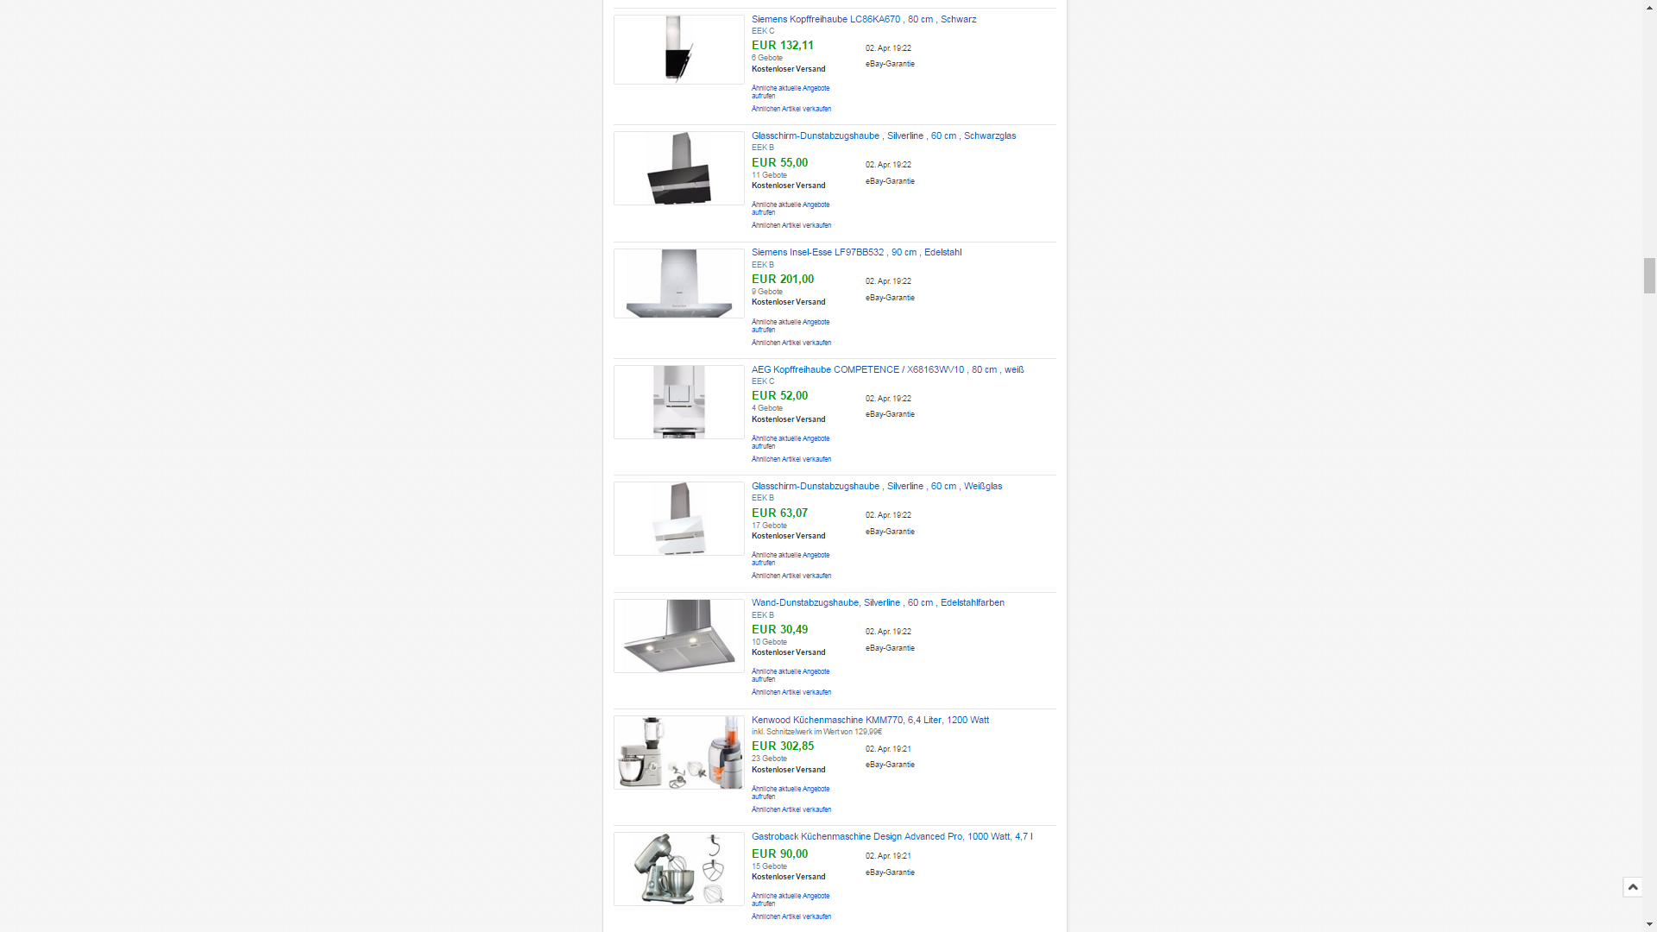Click the scrollbar up arrow

tap(1649, 7)
